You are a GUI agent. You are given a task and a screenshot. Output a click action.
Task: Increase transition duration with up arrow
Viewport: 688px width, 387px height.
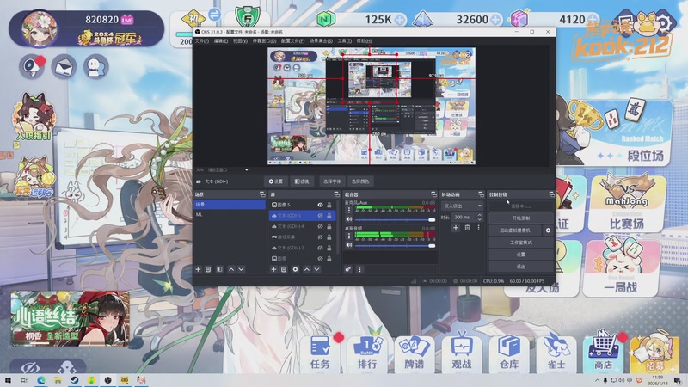479,215
